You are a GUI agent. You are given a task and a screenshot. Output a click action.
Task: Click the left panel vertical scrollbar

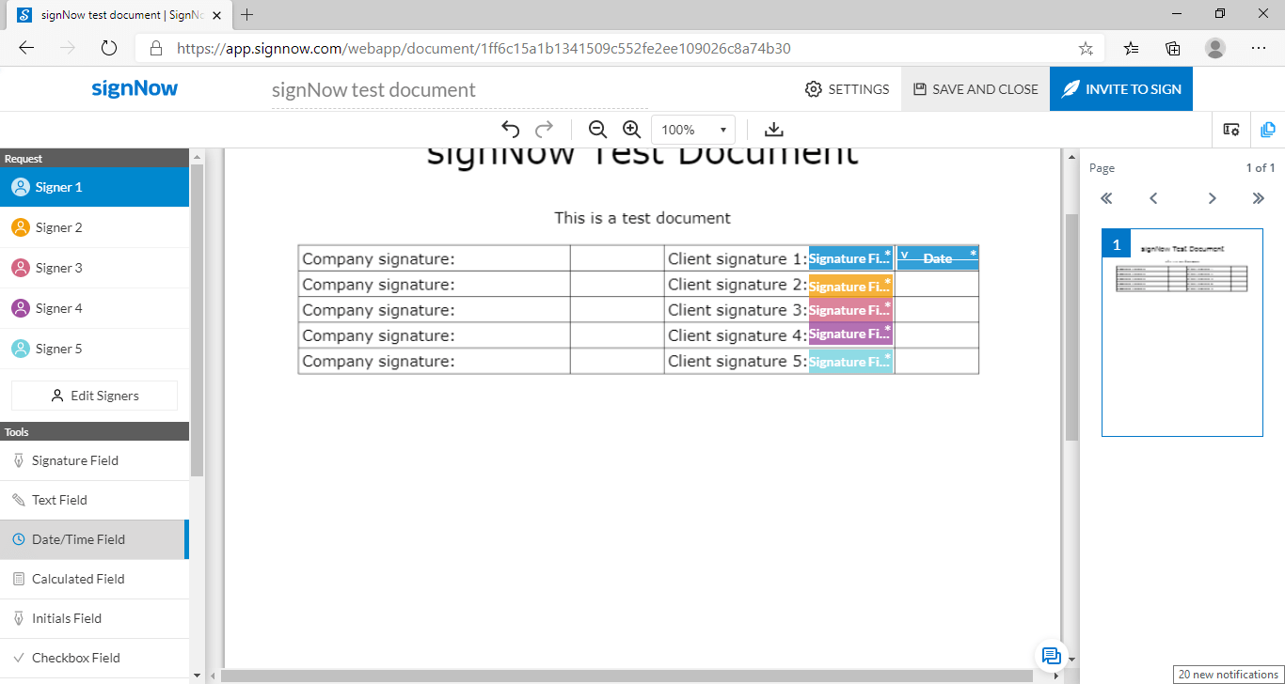pyautogui.click(x=197, y=319)
